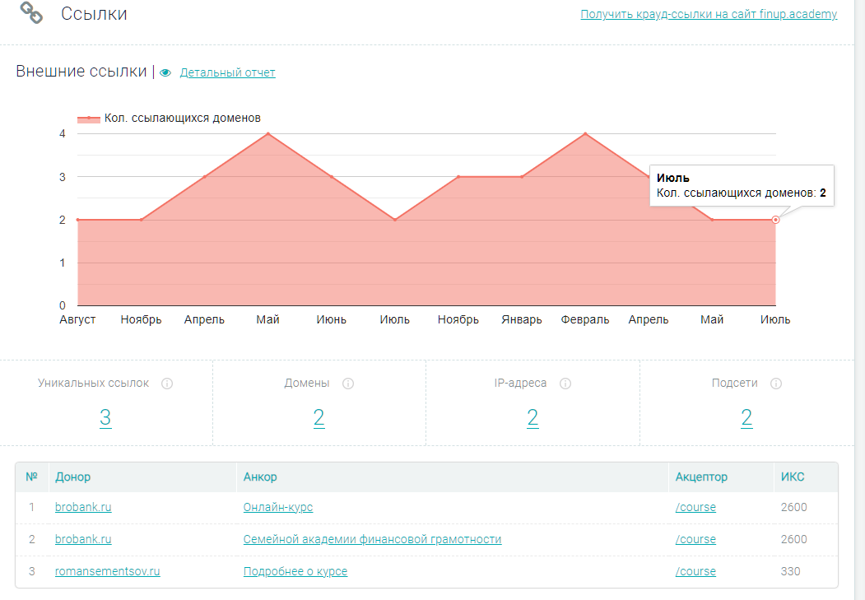Click the chain links icon beside Ссылки
Image resolution: width=865 pixels, height=600 pixels.
pos(31,13)
